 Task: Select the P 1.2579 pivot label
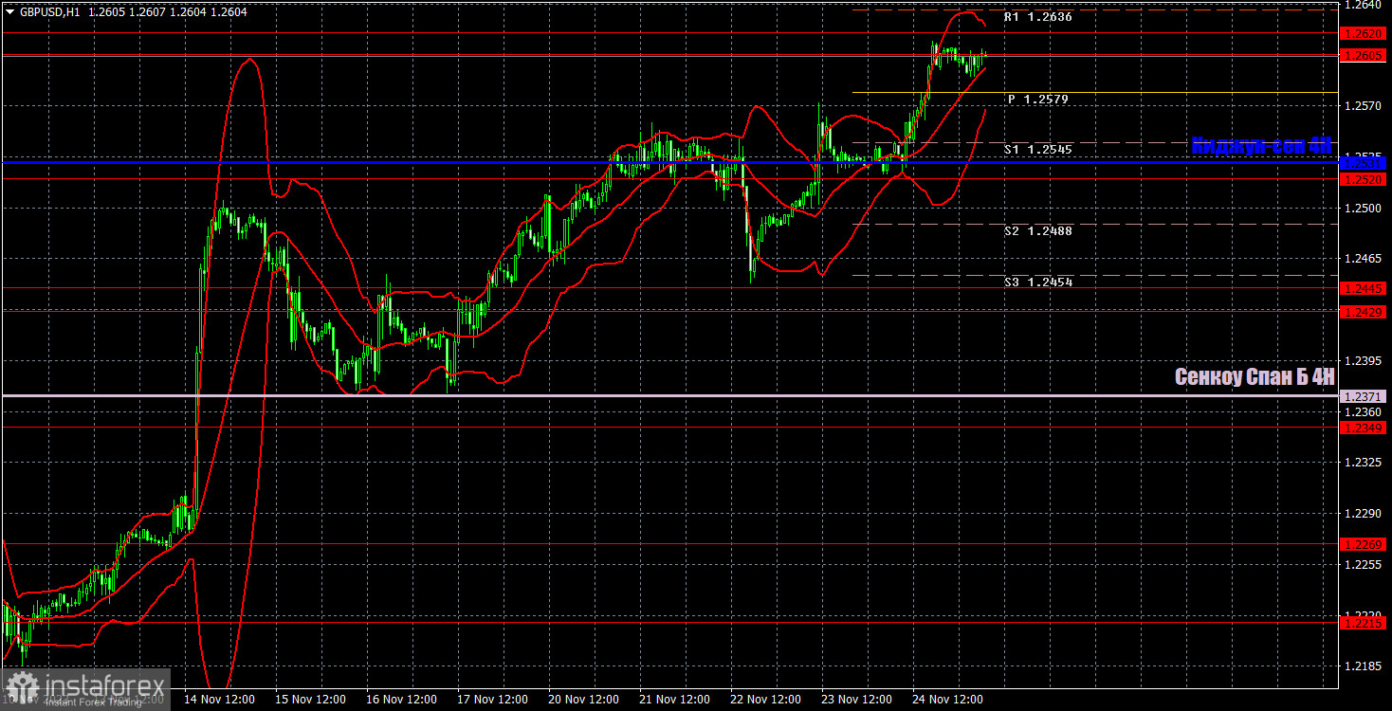(1038, 99)
